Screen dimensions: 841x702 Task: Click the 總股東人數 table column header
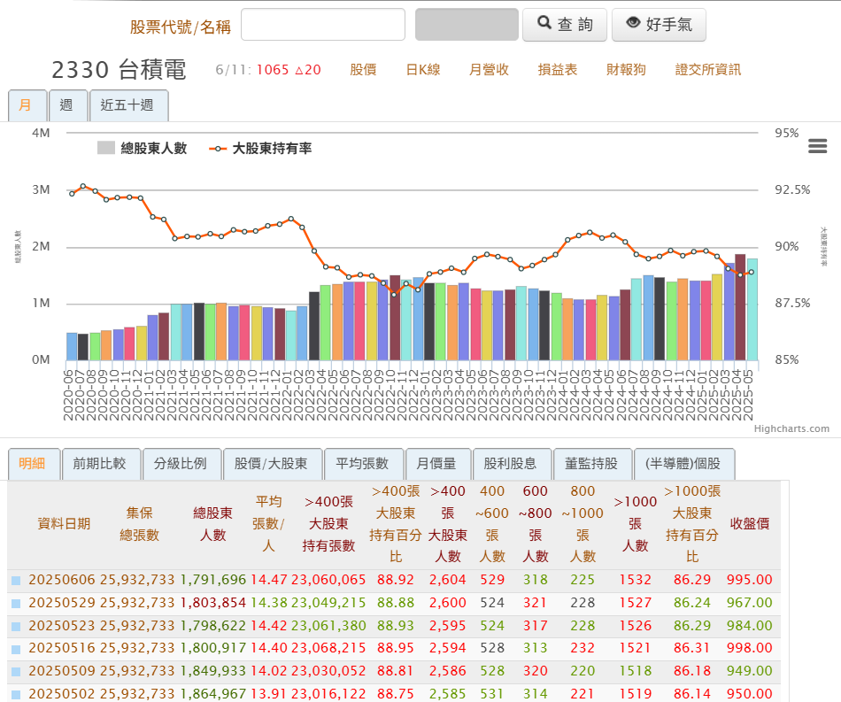(x=213, y=524)
